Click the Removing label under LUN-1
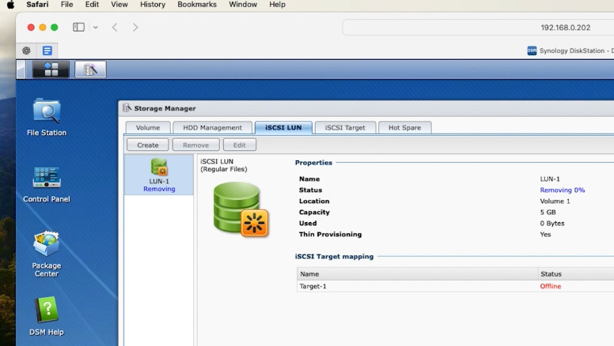Screen dimensions: 614x346 click(x=159, y=189)
